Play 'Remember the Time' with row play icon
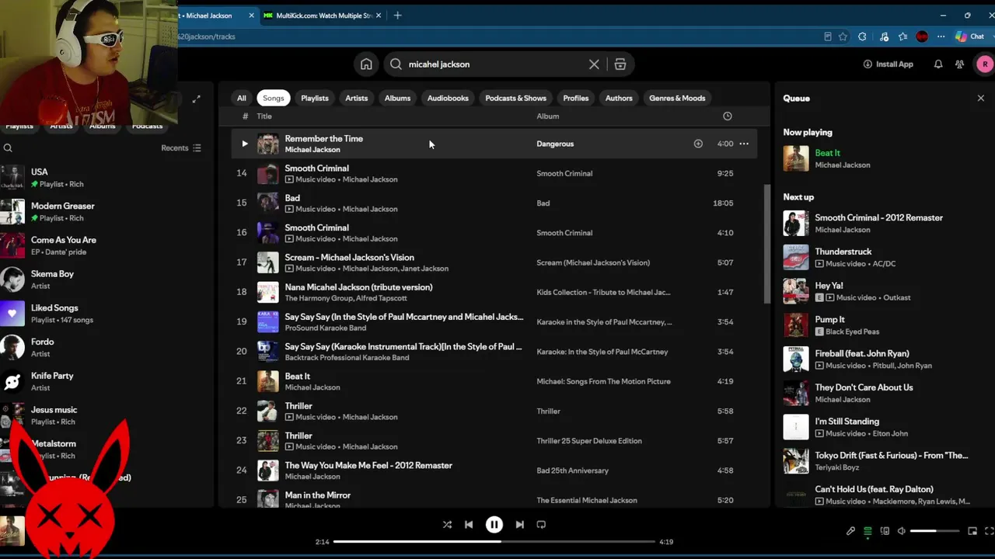 [x=244, y=144]
